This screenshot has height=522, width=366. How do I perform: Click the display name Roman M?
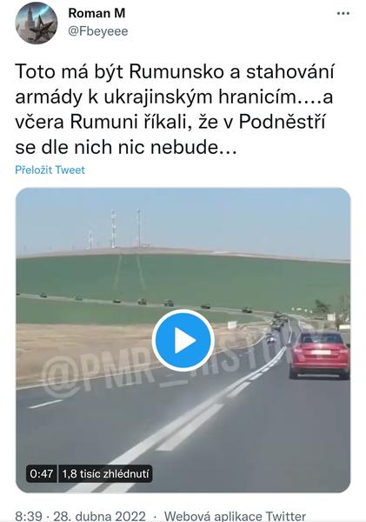click(x=96, y=13)
